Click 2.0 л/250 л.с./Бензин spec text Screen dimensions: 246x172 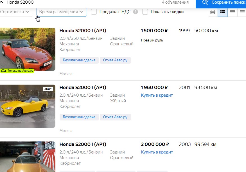coord(81,38)
